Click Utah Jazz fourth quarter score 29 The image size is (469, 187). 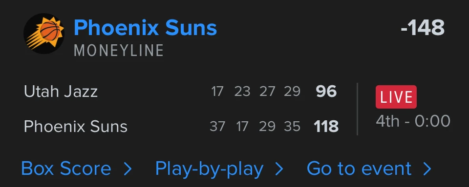(x=292, y=92)
